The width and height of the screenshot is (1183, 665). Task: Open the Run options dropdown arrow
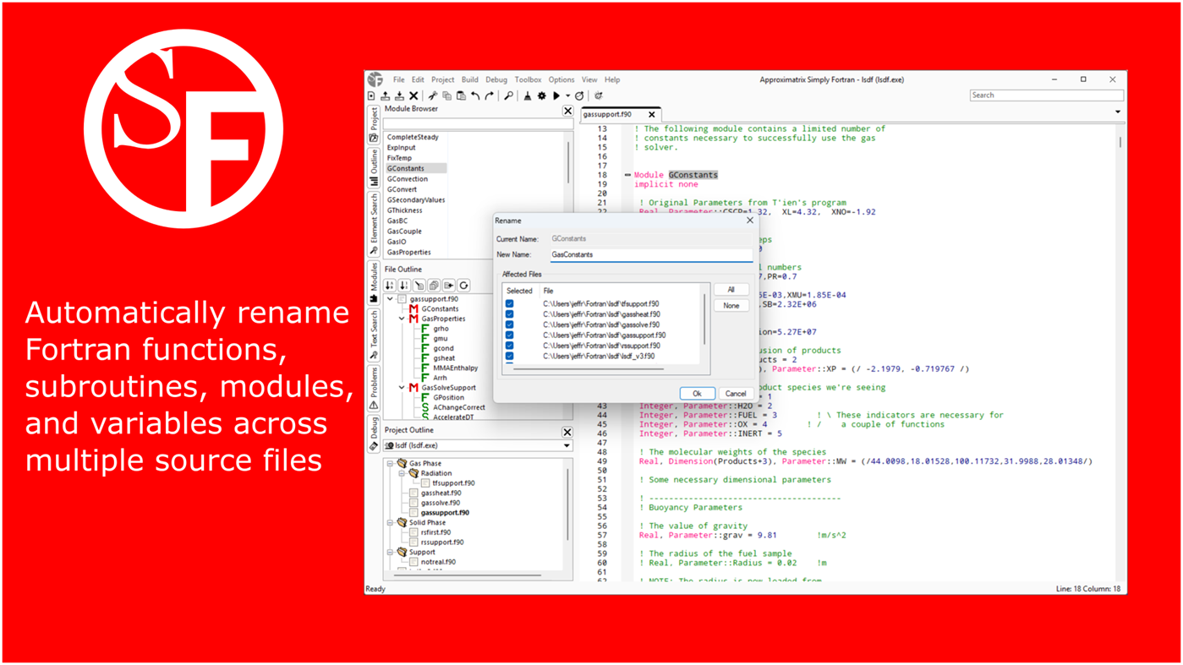[x=567, y=96]
